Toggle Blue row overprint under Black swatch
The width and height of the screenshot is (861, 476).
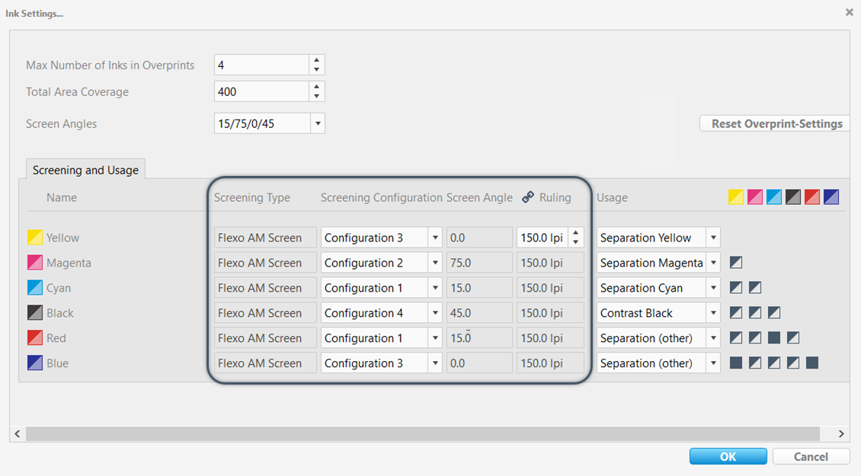pos(793,363)
